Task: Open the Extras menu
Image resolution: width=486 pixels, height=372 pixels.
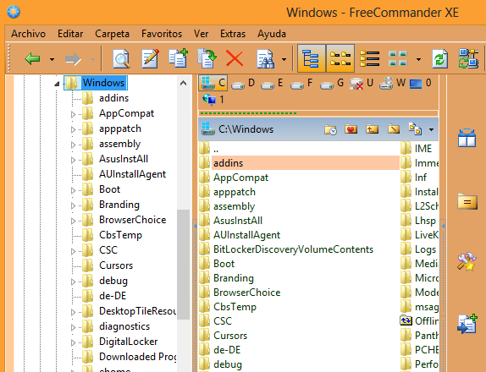Action: (x=233, y=34)
